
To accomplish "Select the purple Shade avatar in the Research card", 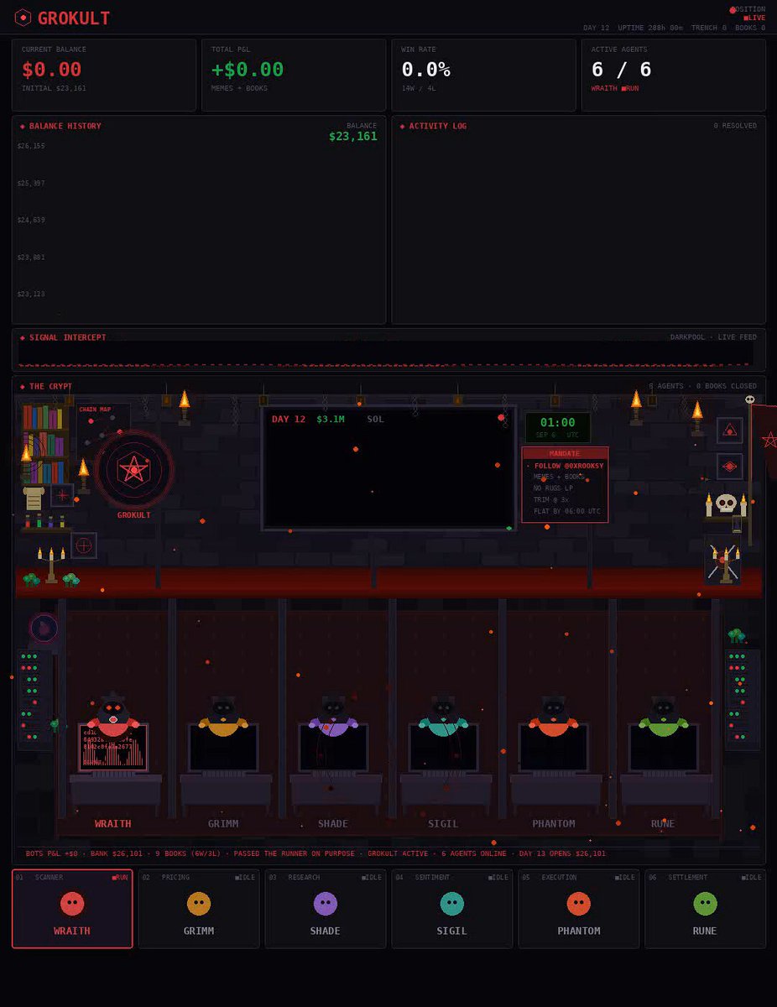I will (x=326, y=904).
